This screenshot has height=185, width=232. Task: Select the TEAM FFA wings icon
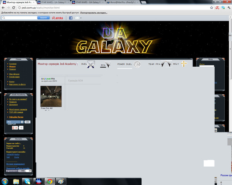tap(166, 64)
